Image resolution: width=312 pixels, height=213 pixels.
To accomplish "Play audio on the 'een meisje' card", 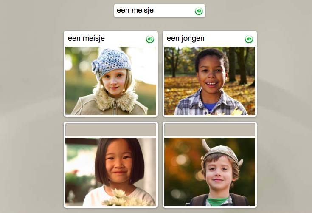I will pyautogui.click(x=150, y=39).
